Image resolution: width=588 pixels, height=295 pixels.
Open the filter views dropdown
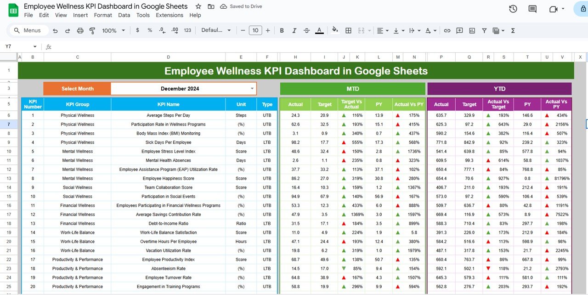click(x=498, y=30)
